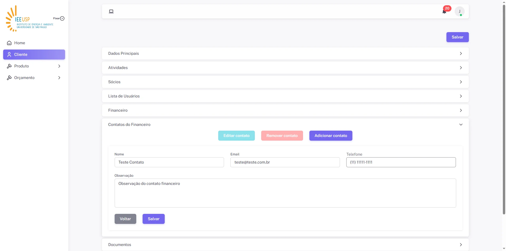Click the IEE USP logo
This screenshot has width=506, height=251.
coord(30,19)
